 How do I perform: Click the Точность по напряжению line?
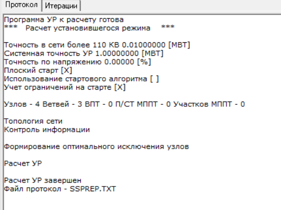77,62
